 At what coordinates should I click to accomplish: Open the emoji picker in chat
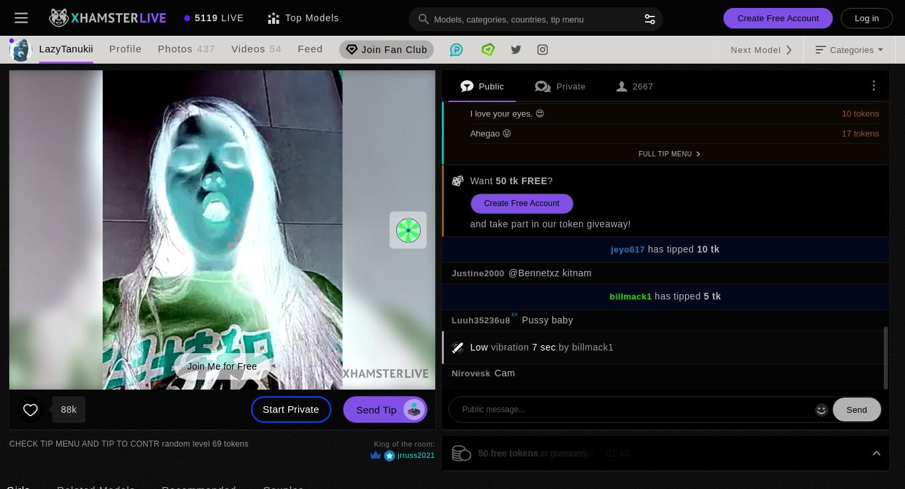[x=822, y=409]
